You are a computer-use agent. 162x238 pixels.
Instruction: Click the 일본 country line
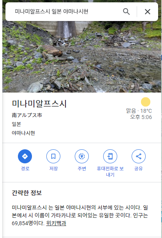pos(16,124)
